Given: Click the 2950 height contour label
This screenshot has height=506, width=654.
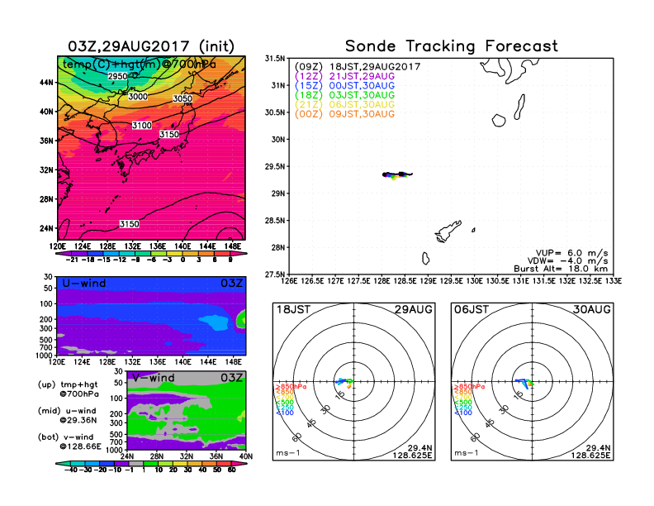Looking at the screenshot, I should pos(120,77).
